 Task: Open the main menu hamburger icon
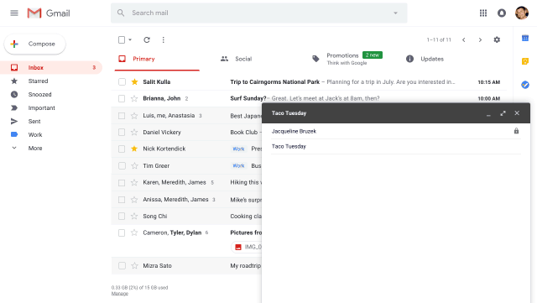tap(14, 13)
